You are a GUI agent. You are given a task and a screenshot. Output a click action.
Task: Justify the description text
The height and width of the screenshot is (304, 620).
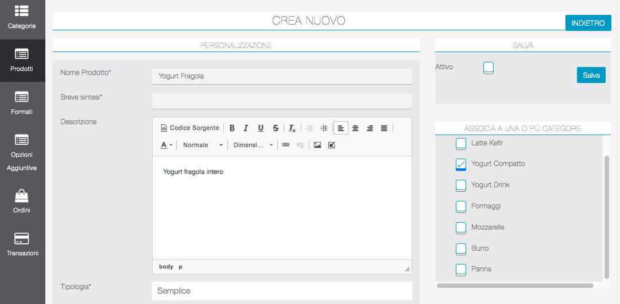click(x=384, y=128)
